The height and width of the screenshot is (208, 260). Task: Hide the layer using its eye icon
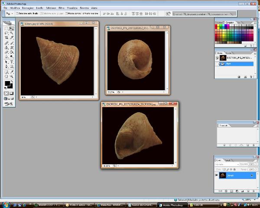click(217, 175)
